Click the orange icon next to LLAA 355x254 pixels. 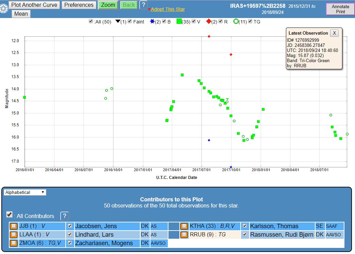point(13,235)
